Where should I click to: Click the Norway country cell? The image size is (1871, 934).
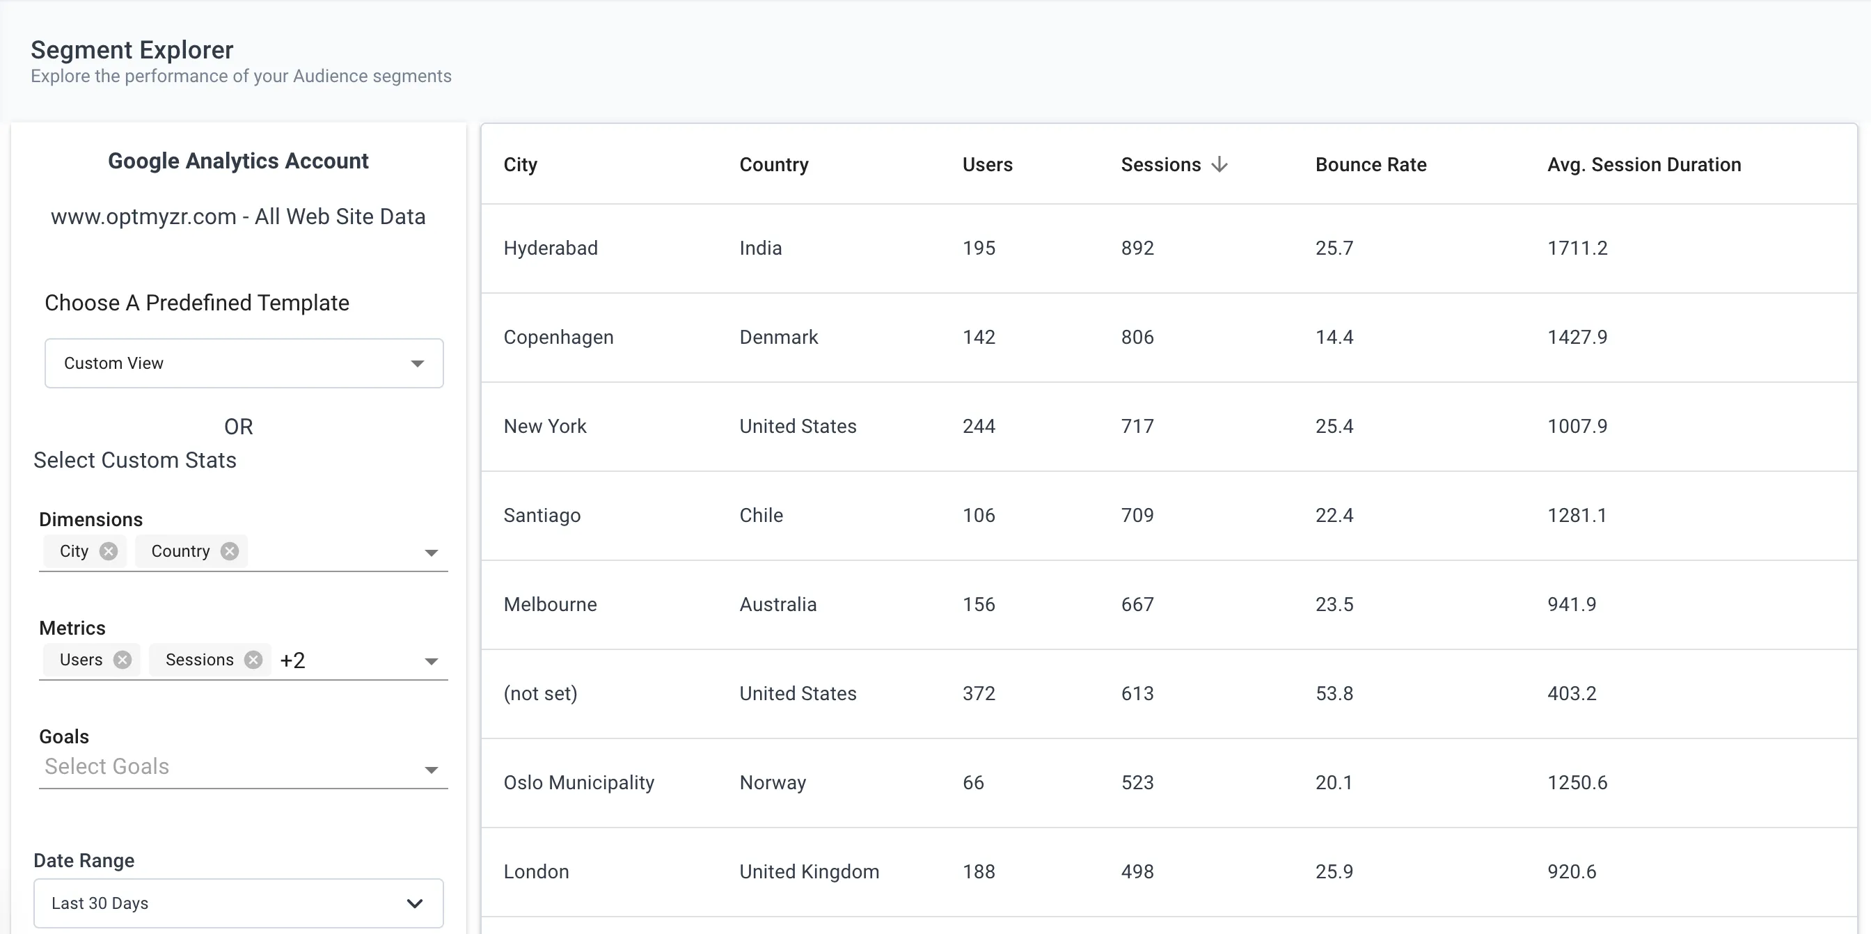(773, 783)
